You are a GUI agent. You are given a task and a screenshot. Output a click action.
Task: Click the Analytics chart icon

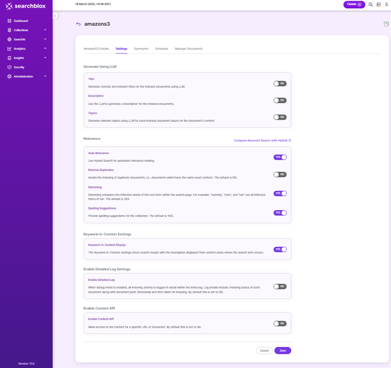(x=10, y=48)
